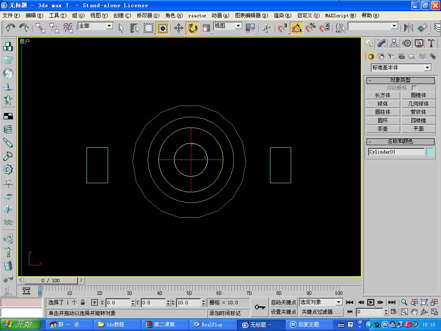The width and height of the screenshot is (441, 331).
Task: Switch to the Motion panel tab
Action: click(407, 43)
